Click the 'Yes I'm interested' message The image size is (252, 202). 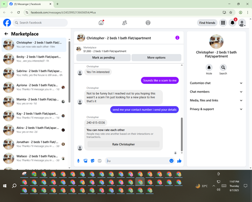pyautogui.click(x=98, y=72)
